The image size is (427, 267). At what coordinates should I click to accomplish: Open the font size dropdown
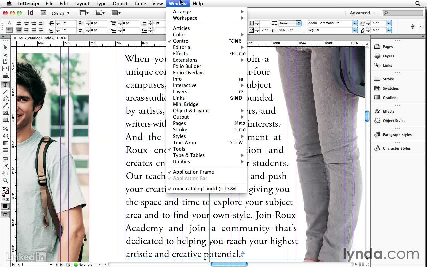point(389,23)
